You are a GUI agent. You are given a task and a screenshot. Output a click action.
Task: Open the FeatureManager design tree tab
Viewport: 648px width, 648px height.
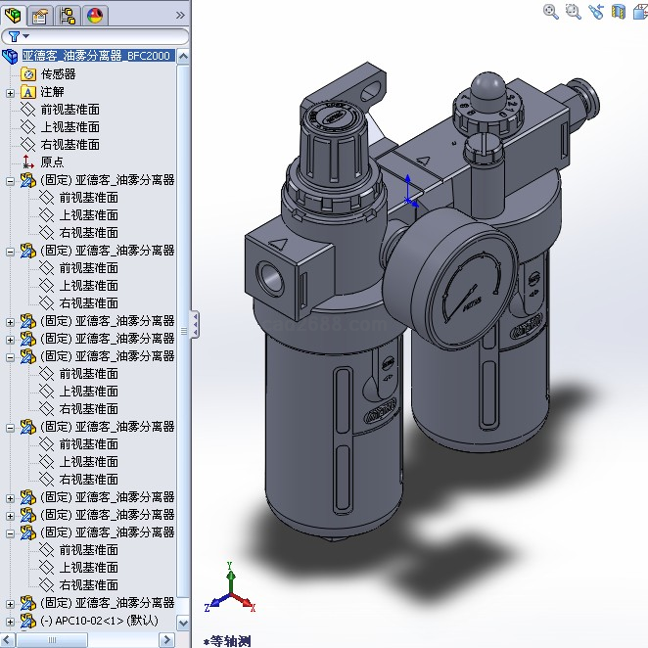coord(13,15)
